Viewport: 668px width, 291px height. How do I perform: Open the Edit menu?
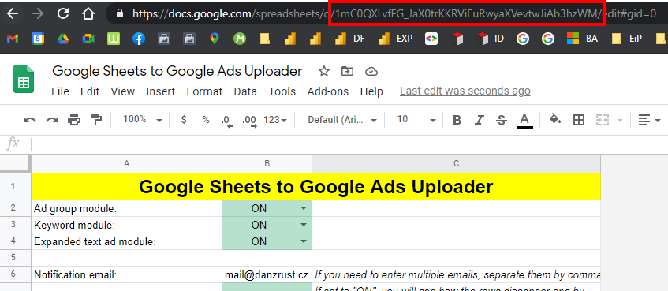coord(90,91)
